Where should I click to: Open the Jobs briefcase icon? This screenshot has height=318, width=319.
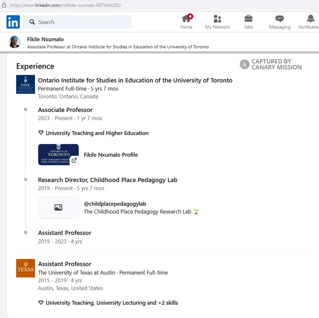coord(248,18)
